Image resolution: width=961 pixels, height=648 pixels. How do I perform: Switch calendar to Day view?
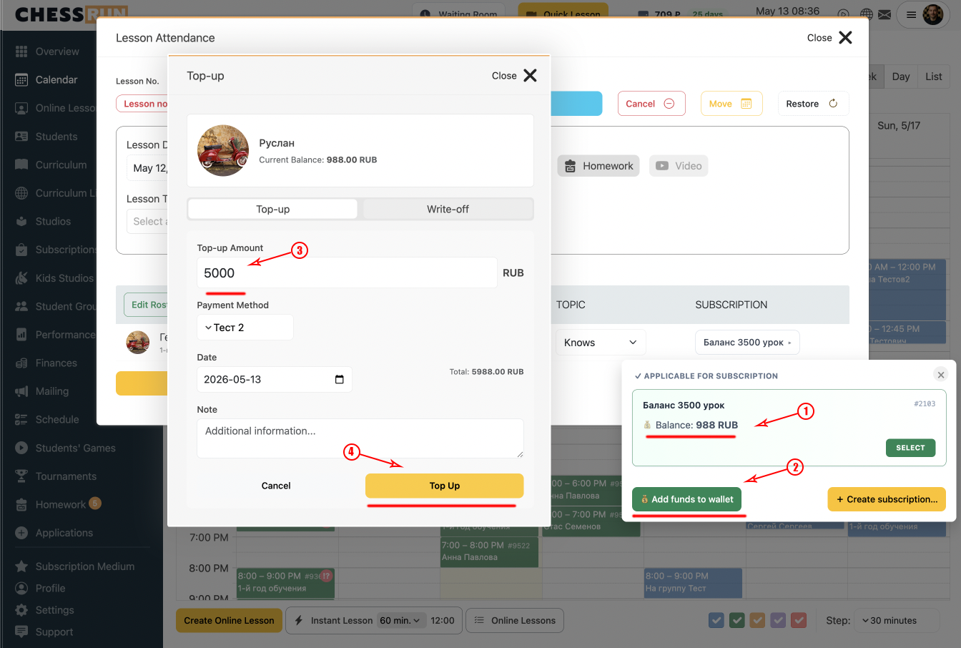901,77
